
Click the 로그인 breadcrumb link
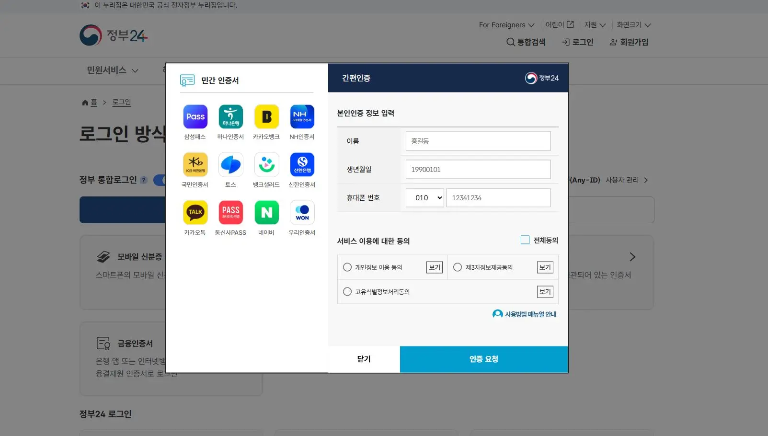pyautogui.click(x=122, y=103)
